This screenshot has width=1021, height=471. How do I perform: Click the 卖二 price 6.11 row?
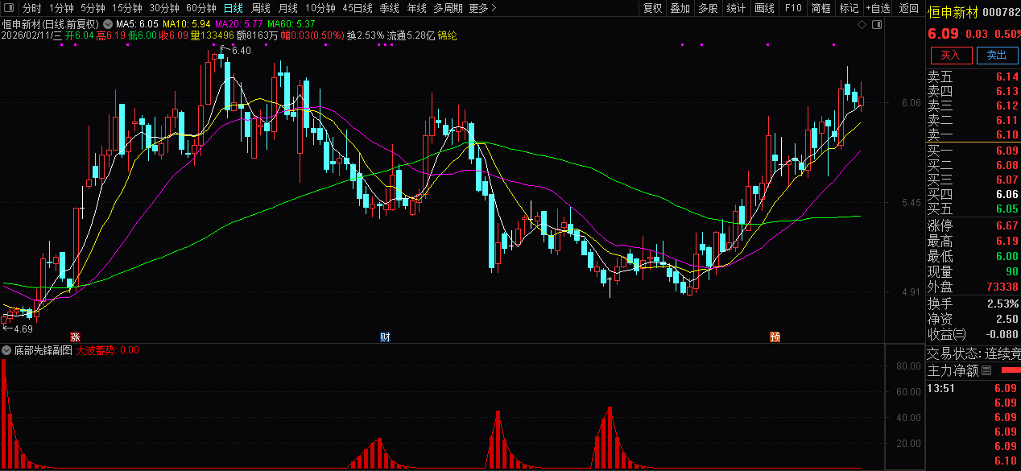click(973, 120)
